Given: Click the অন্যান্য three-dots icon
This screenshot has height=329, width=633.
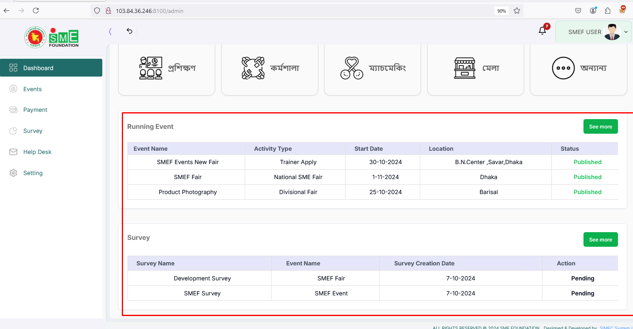Looking at the screenshot, I should pyautogui.click(x=563, y=68).
